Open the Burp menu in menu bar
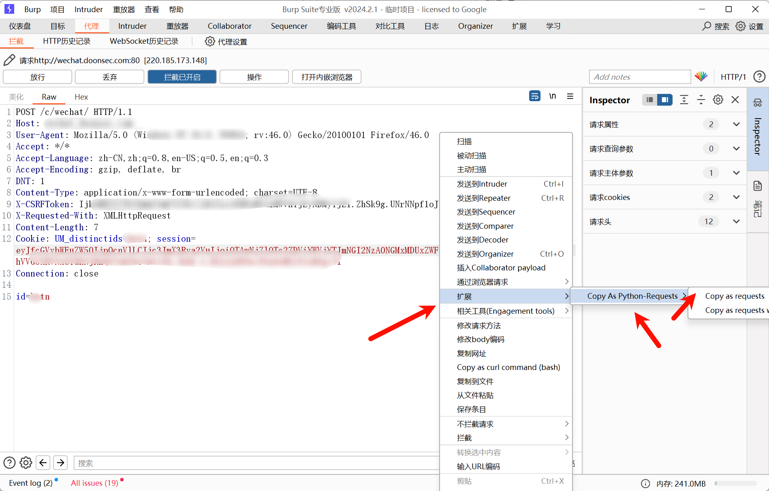The width and height of the screenshot is (769, 491). click(32, 9)
